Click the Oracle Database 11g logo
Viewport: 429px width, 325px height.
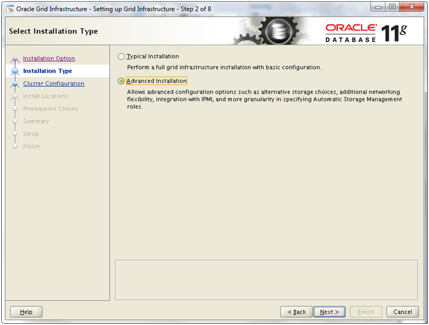pyautogui.click(x=366, y=33)
